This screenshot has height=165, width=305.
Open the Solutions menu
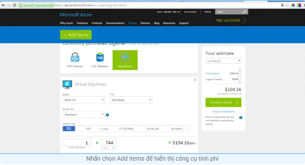tap(82, 23)
